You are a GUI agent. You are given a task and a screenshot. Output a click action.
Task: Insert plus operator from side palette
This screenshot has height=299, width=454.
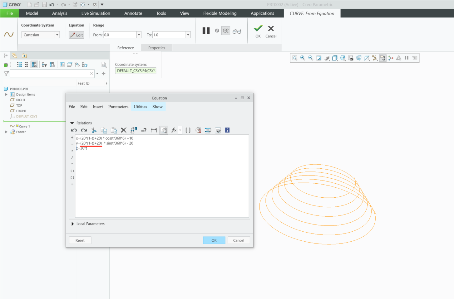72,137
